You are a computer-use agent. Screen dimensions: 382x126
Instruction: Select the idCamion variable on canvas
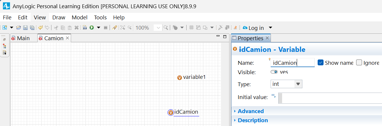pyautogui.click(x=183, y=112)
